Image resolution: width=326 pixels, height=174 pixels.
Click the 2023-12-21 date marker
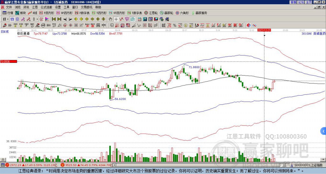tap(264, 30)
